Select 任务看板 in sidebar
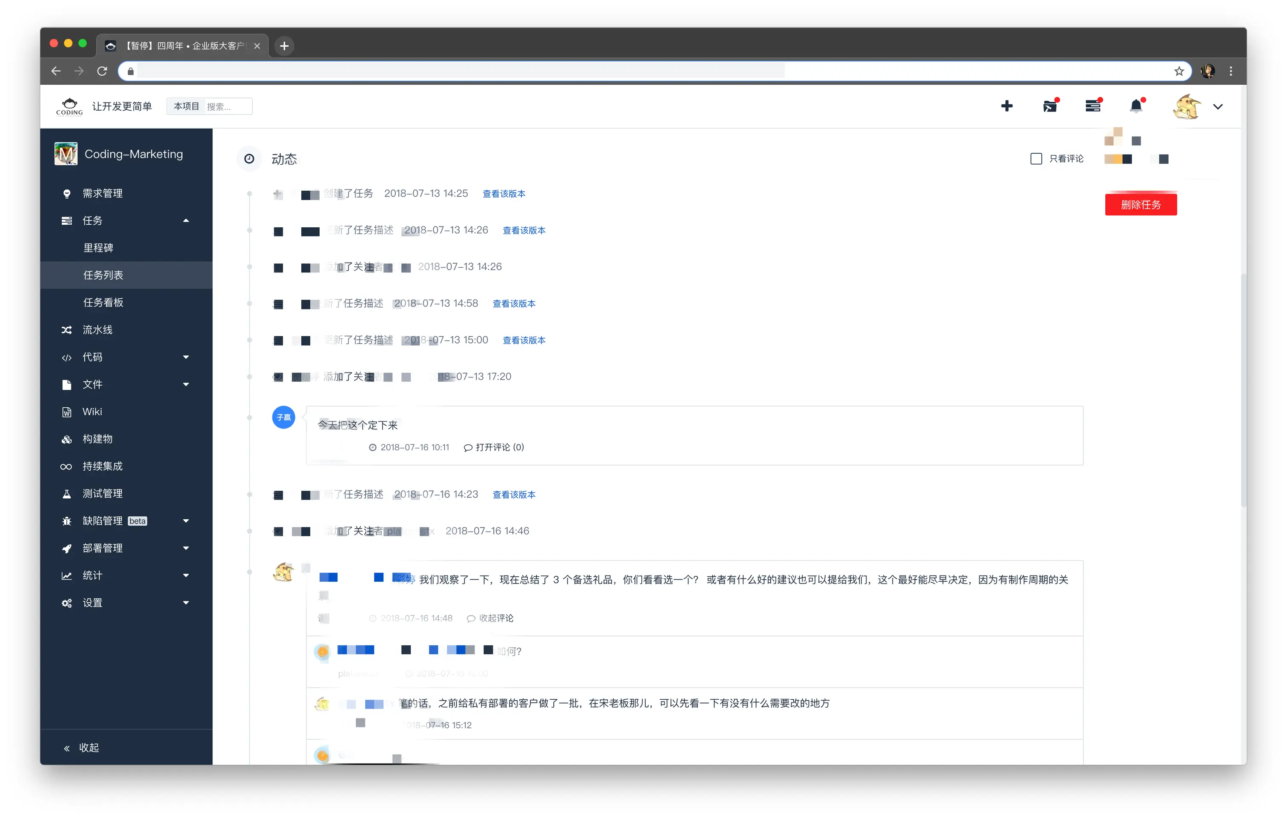This screenshot has width=1287, height=818. pos(103,303)
